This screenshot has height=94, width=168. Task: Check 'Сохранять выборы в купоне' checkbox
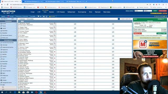[x=134, y=36]
